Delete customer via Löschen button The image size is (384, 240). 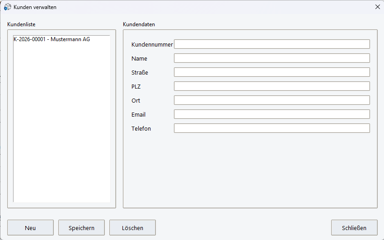tap(132, 227)
